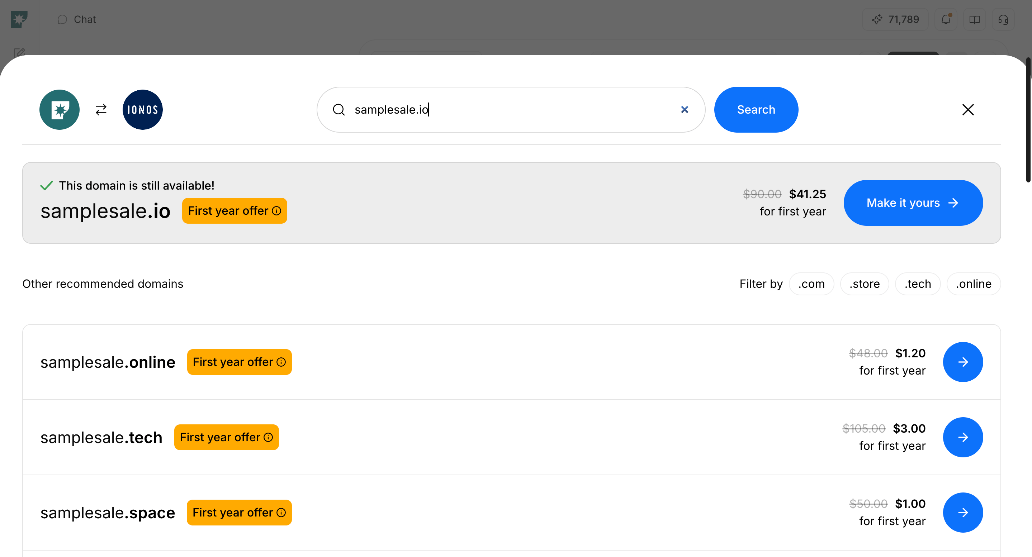Click the $41.25 price
Viewport: 1032px width, 557px height.
click(x=807, y=194)
